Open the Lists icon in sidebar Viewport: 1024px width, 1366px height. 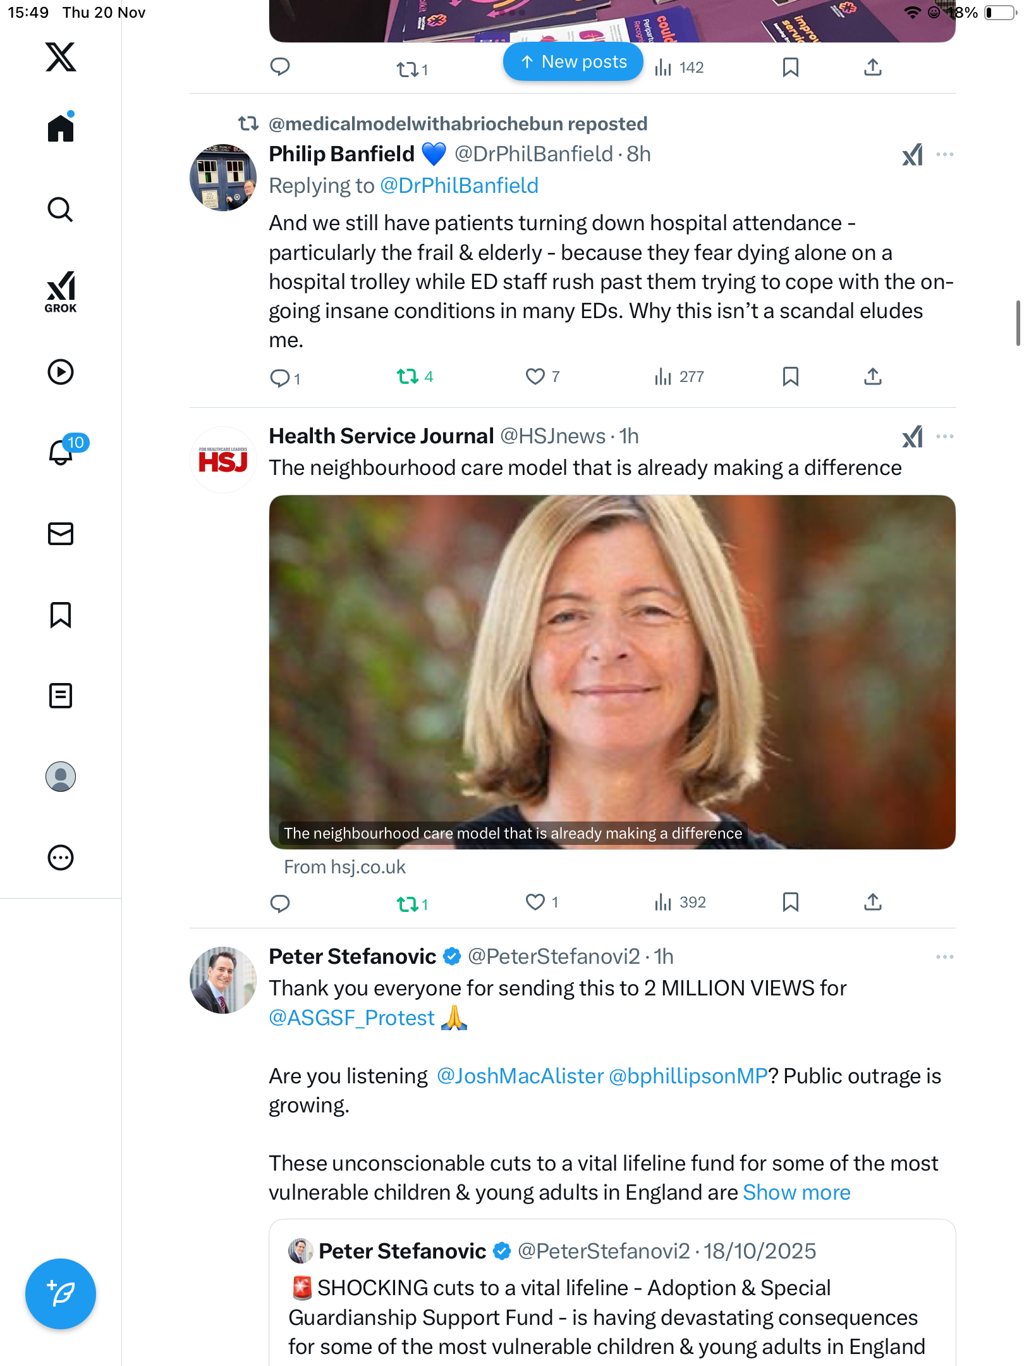[x=61, y=696]
